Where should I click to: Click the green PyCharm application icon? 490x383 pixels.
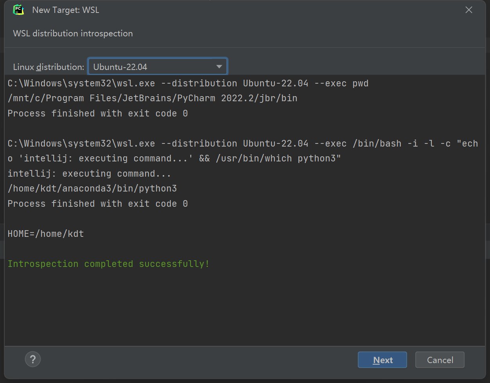[x=18, y=10]
